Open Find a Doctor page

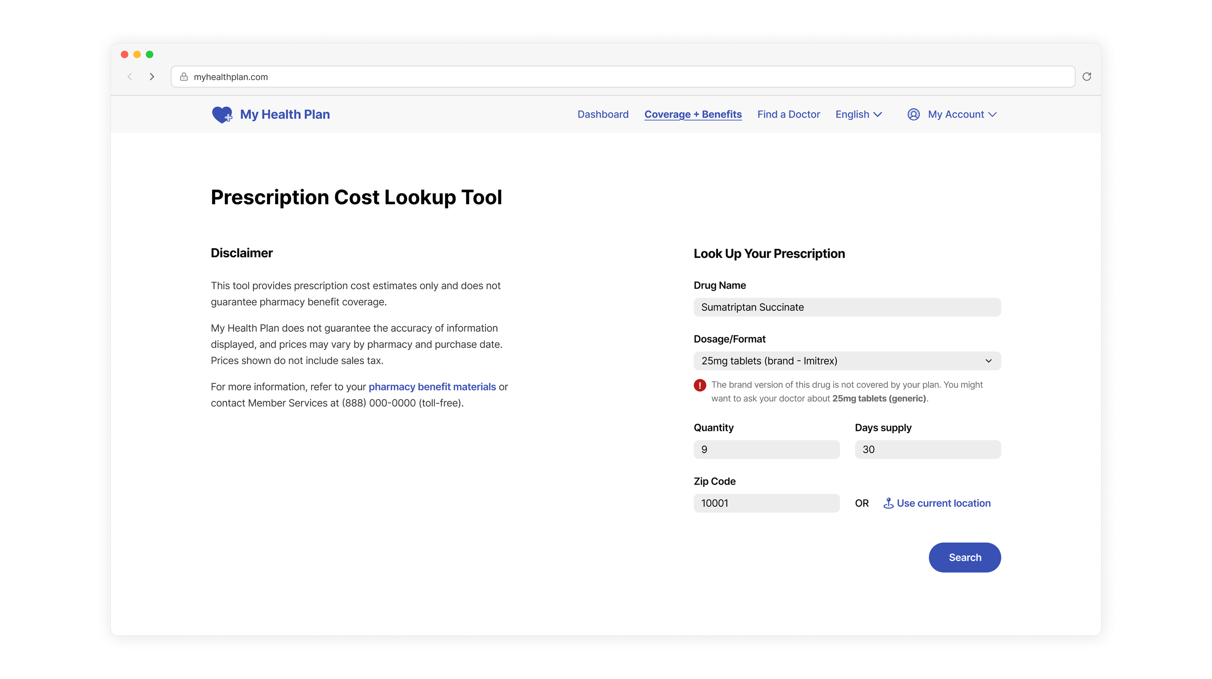(x=788, y=114)
